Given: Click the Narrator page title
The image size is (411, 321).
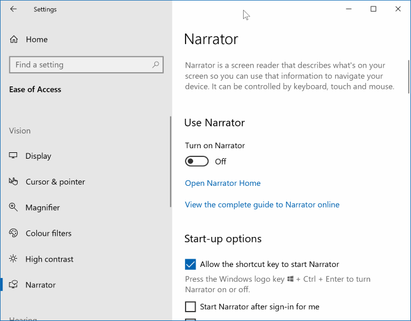Looking at the screenshot, I should [x=211, y=39].
